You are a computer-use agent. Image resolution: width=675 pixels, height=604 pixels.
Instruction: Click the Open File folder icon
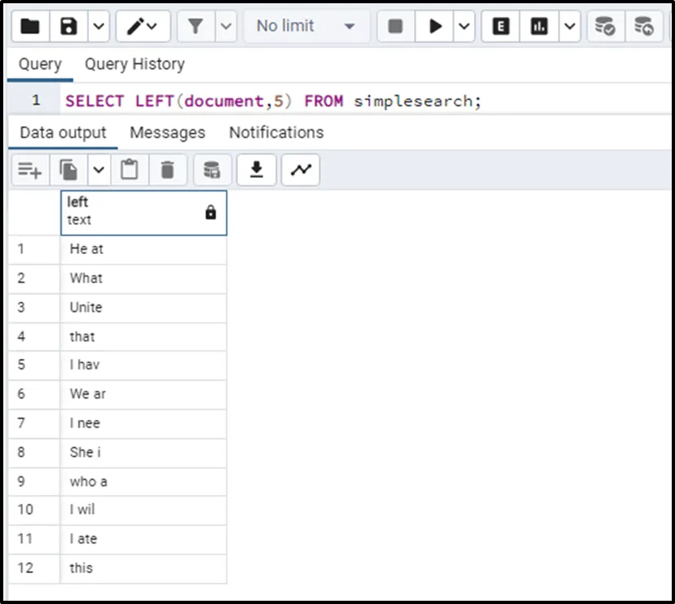pyautogui.click(x=29, y=27)
